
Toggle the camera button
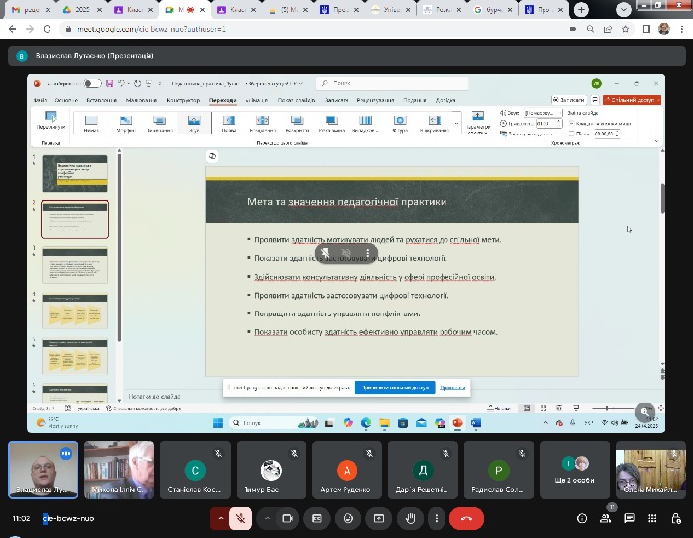tap(289, 518)
